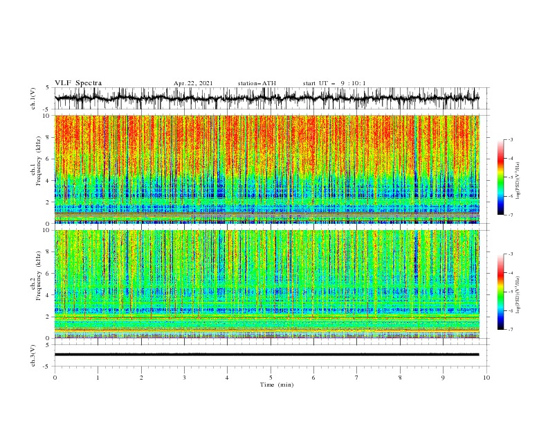Click the ch.1 color bar "log(PSD)(V²/Hz)" label
548x424 pixels.
518,181
